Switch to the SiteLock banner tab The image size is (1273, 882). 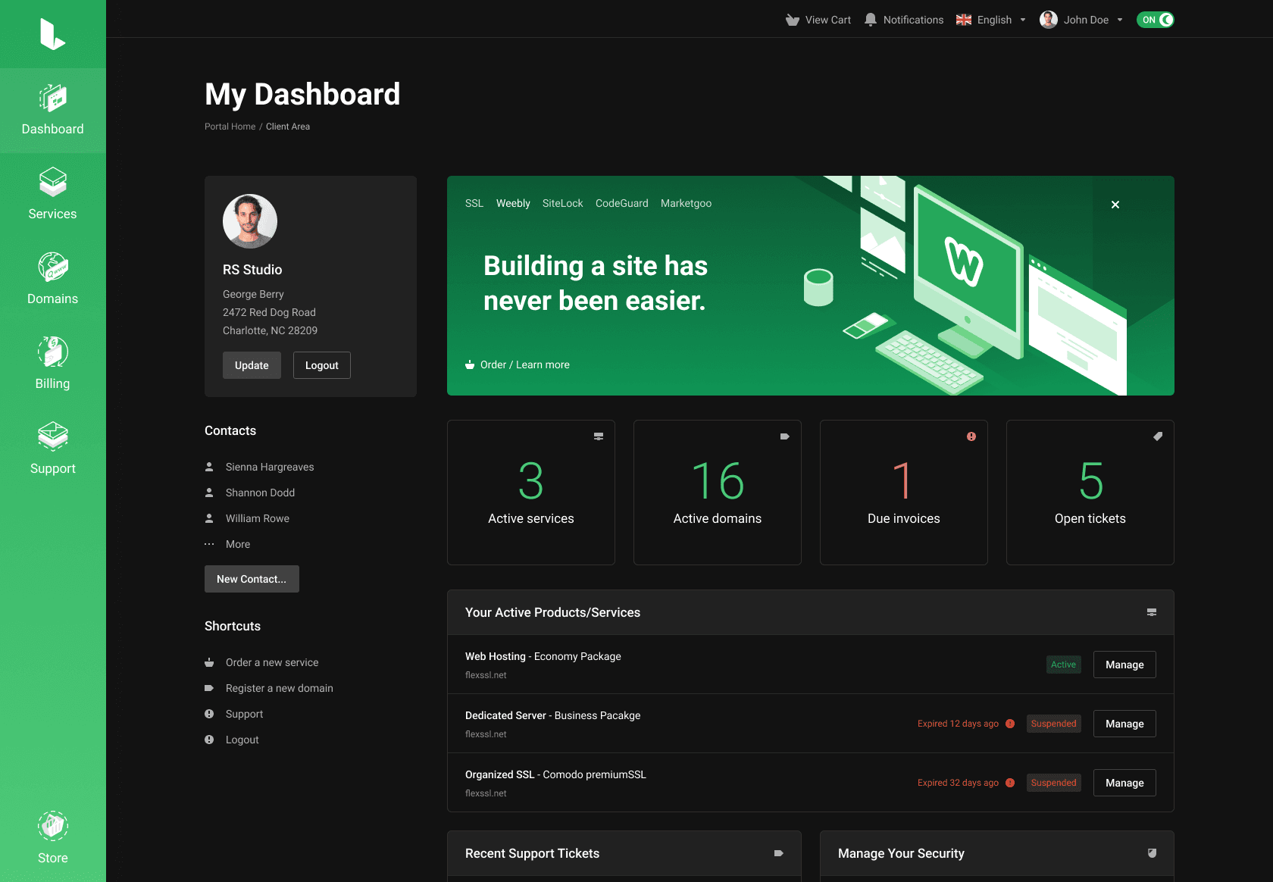point(562,203)
